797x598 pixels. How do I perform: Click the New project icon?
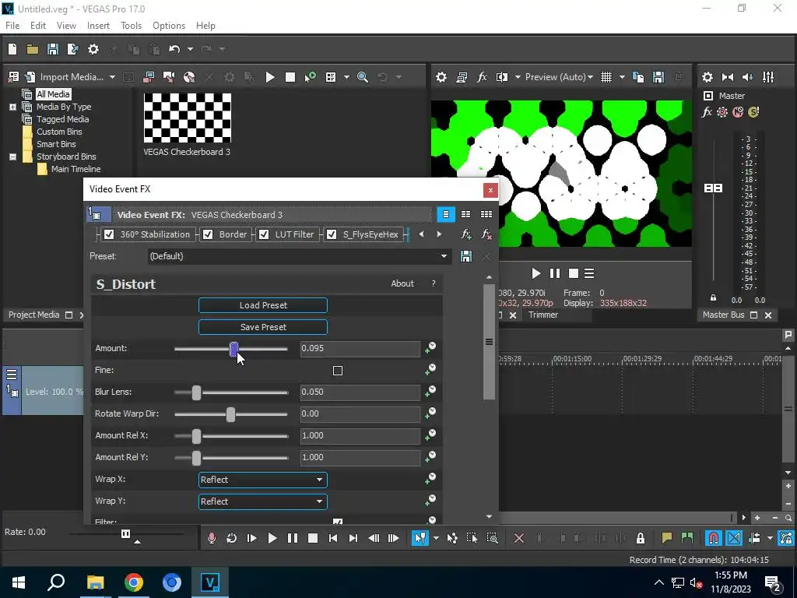tap(12, 49)
